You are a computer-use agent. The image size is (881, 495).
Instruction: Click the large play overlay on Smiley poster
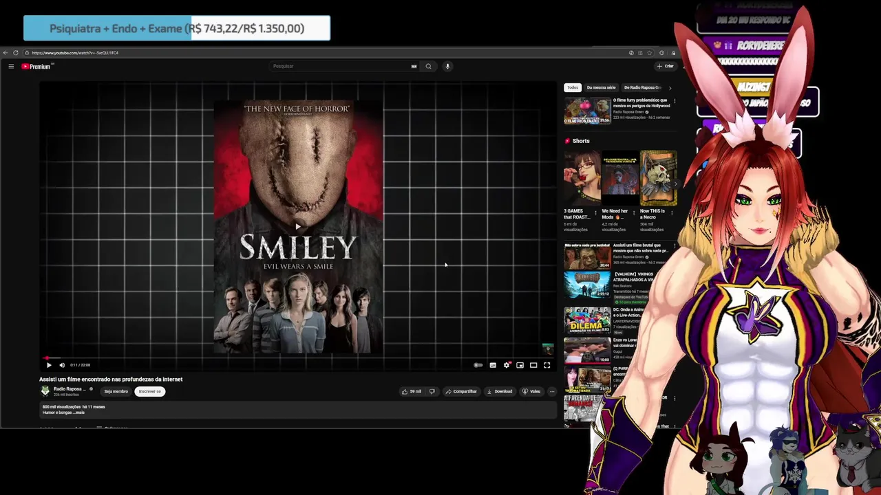(298, 225)
